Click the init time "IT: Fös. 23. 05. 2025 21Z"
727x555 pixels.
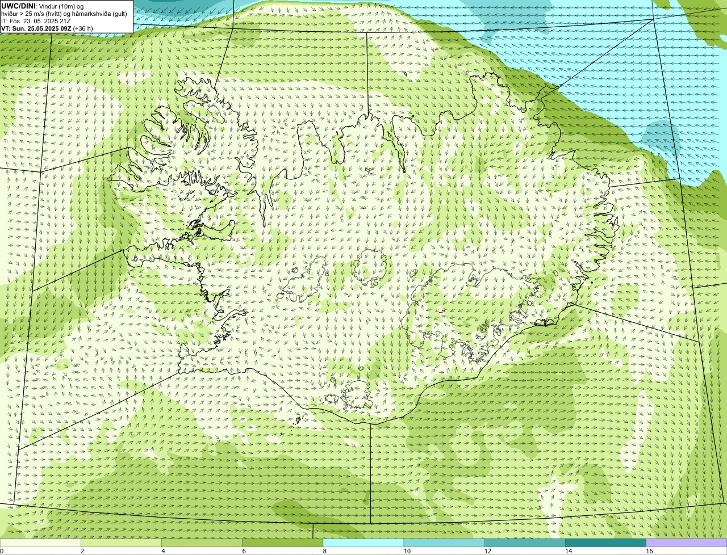tap(36, 21)
